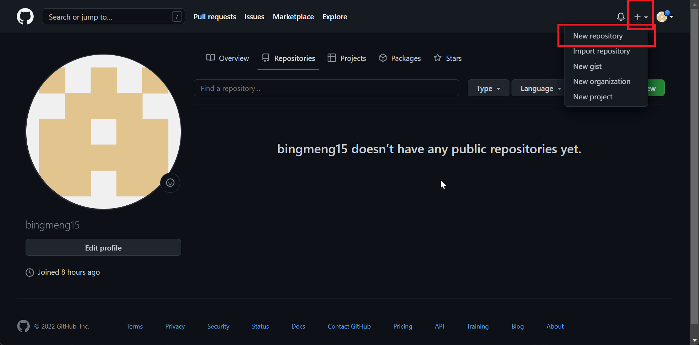
Task: Open Contact GitHub footer link
Action: [349, 326]
